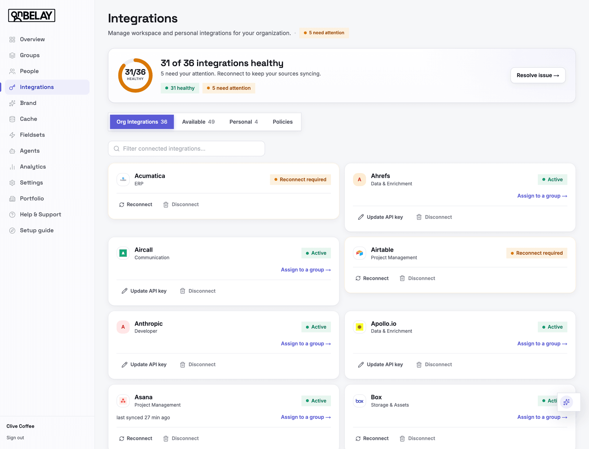Image resolution: width=589 pixels, height=449 pixels.
Task: Click Anthropic's Update API key pencil icon
Action: click(x=124, y=364)
